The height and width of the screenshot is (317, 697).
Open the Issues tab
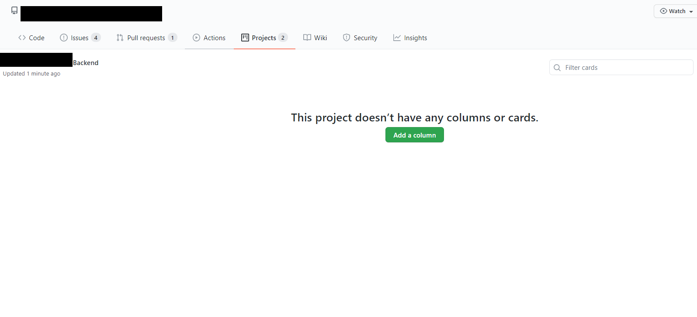(x=80, y=38)
